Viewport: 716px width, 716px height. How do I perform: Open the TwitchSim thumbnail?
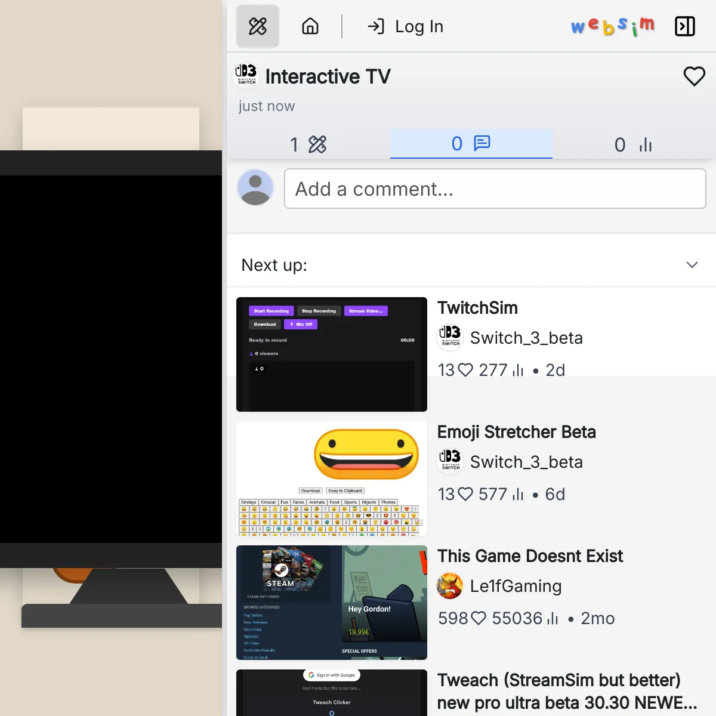point(332,354)
